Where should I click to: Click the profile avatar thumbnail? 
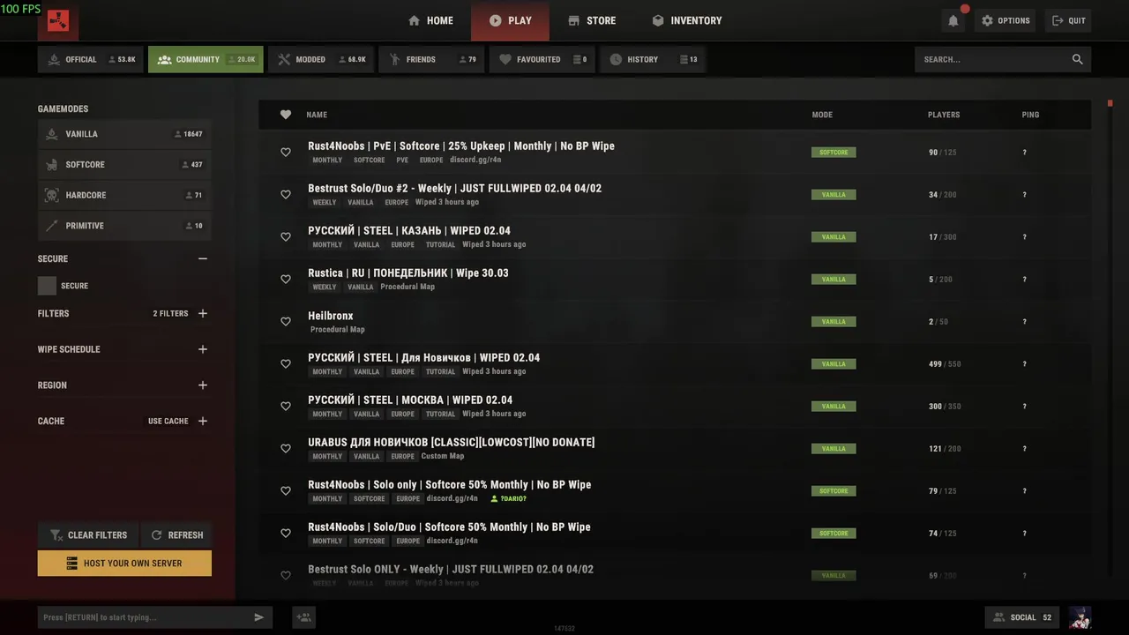tap(1080, 617)
